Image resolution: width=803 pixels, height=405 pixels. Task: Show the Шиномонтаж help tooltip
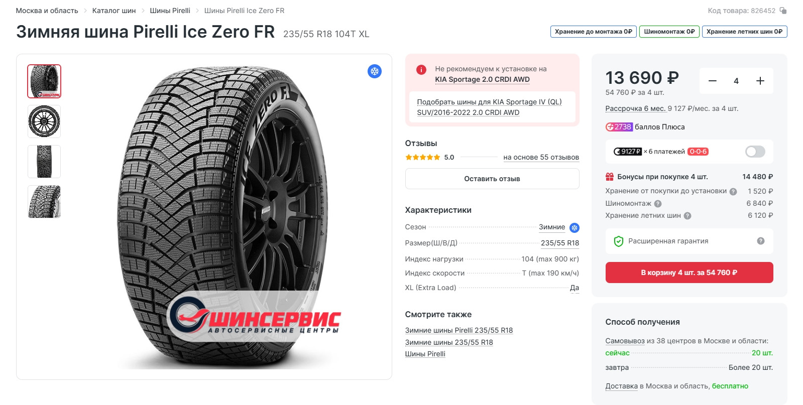[658, 204]
